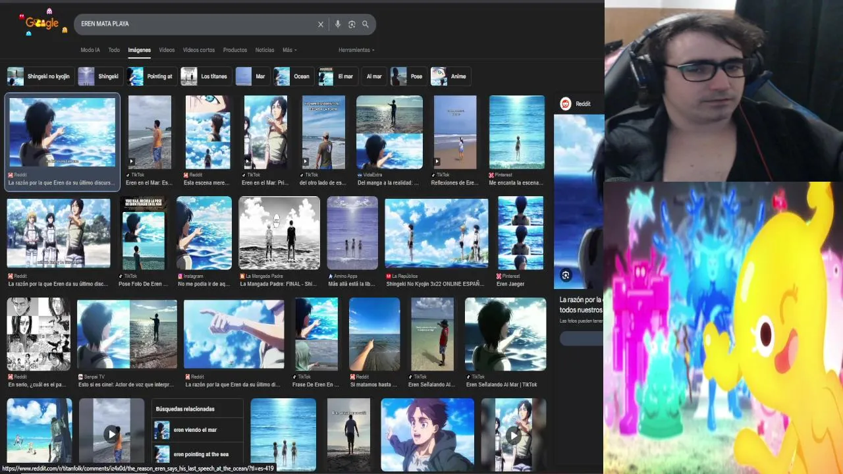Select the Imágenes tab
This screenshot has width=843, height=474.
(139, 50)
